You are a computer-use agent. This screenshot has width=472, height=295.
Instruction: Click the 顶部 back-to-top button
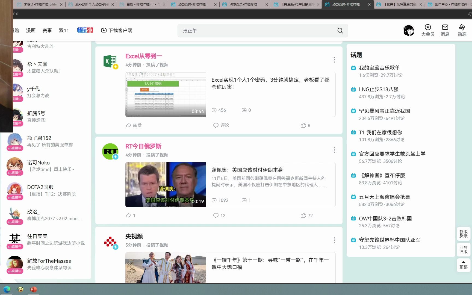click(x=464, y=265)
